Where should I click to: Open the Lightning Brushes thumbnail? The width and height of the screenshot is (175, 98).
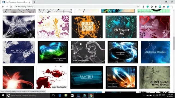tap(156, 52)
